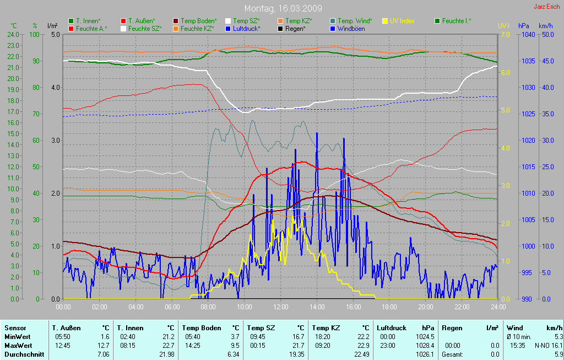Click the yellow UV Index legend swatch
This screenshot has height=360, width=564.
point(385,22)
